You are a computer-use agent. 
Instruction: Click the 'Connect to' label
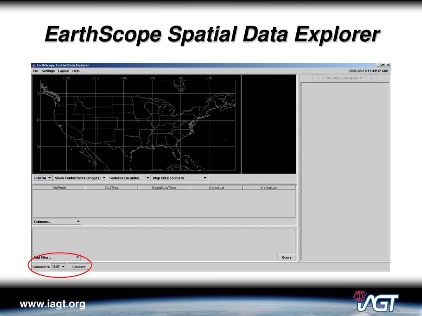[x=41, y=267]
